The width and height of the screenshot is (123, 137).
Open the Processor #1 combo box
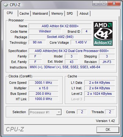click(45, 112)
